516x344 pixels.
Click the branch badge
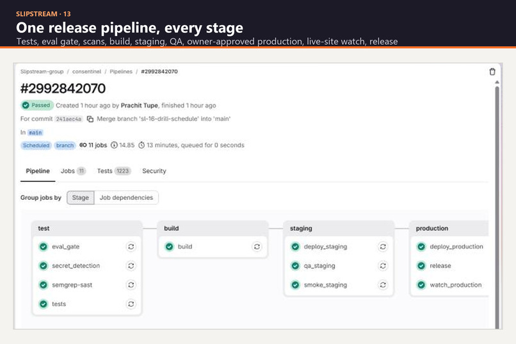click(x=65, y=145)
